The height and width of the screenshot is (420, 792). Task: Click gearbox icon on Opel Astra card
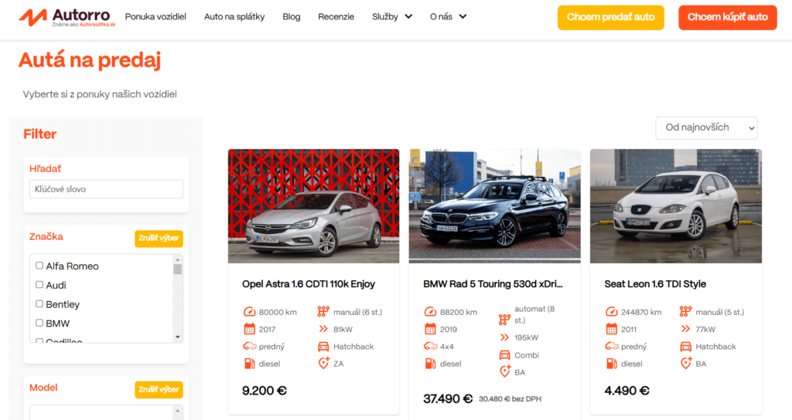(x=323, y=312)
